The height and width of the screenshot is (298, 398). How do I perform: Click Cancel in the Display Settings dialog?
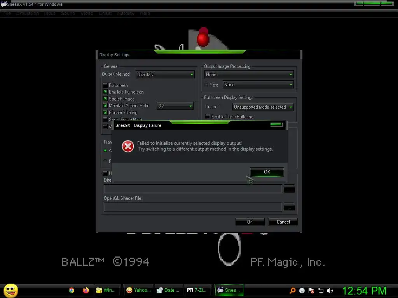283,222
